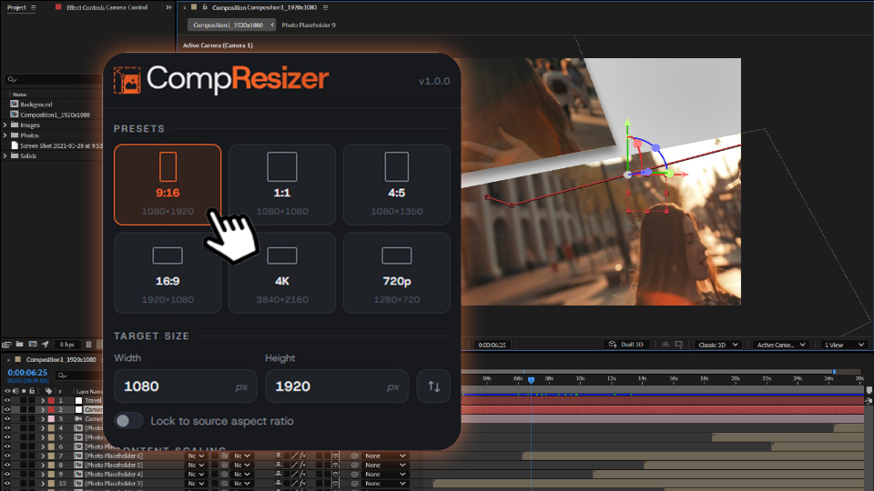
Task: Hide layer 7 Photo Placeholder 6
Action: (7, 456)
